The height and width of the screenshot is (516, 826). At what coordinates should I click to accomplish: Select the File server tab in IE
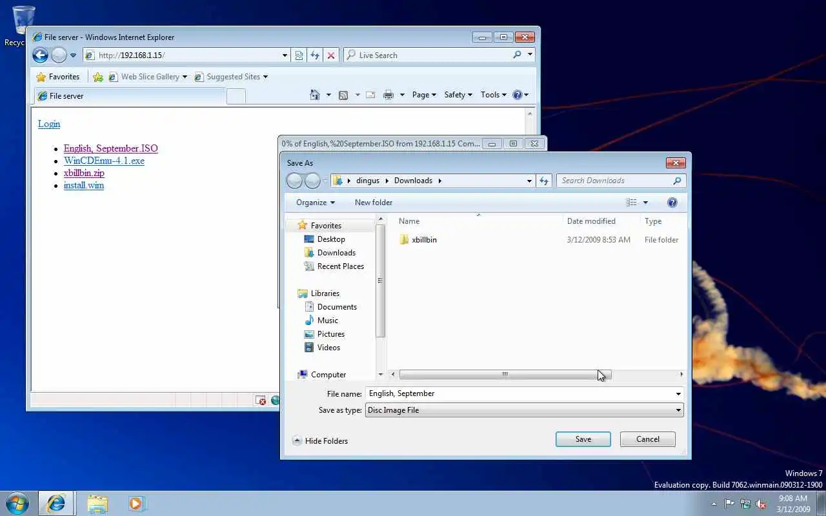[x=129, y=96]
